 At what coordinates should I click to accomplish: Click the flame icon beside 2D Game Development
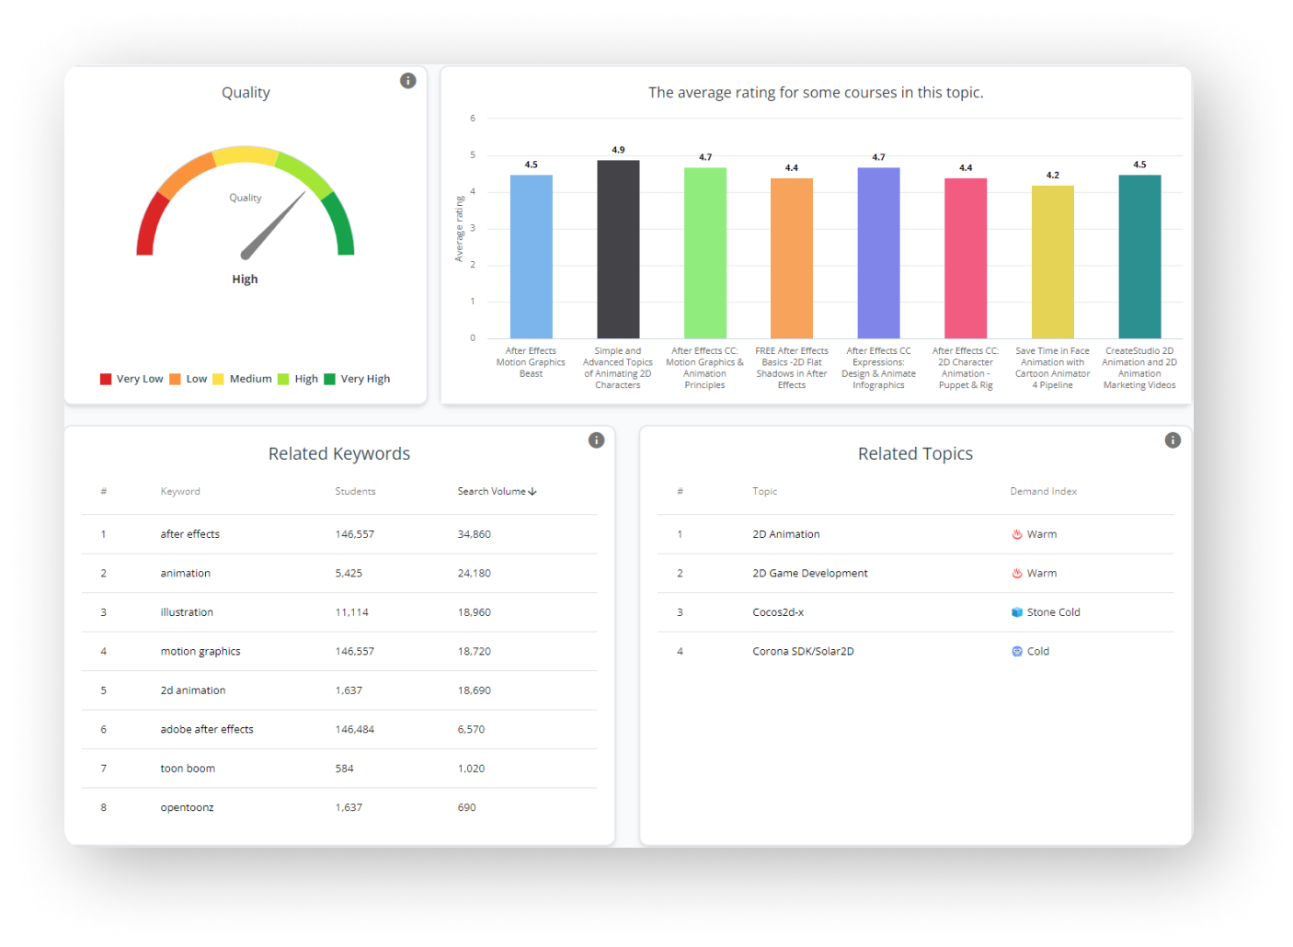tap(1017, 574)
